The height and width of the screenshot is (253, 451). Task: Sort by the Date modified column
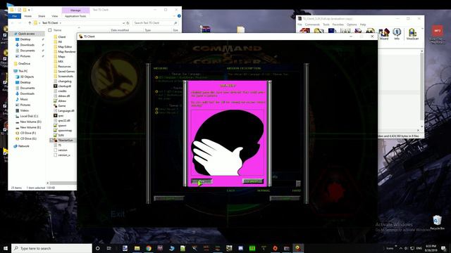click(120, 30)
